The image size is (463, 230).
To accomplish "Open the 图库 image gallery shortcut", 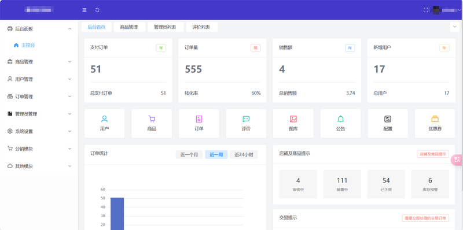I will tap(293, 123).
